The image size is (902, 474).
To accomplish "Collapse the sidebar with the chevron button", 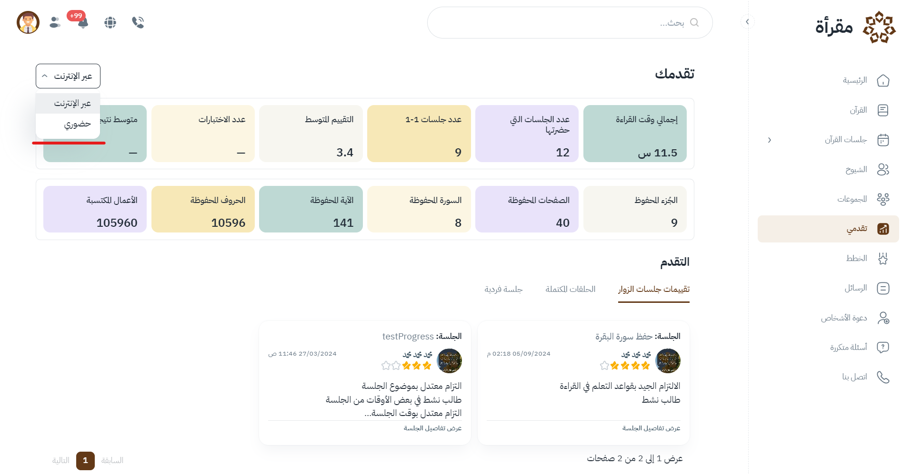I will (x=747, y=22).
